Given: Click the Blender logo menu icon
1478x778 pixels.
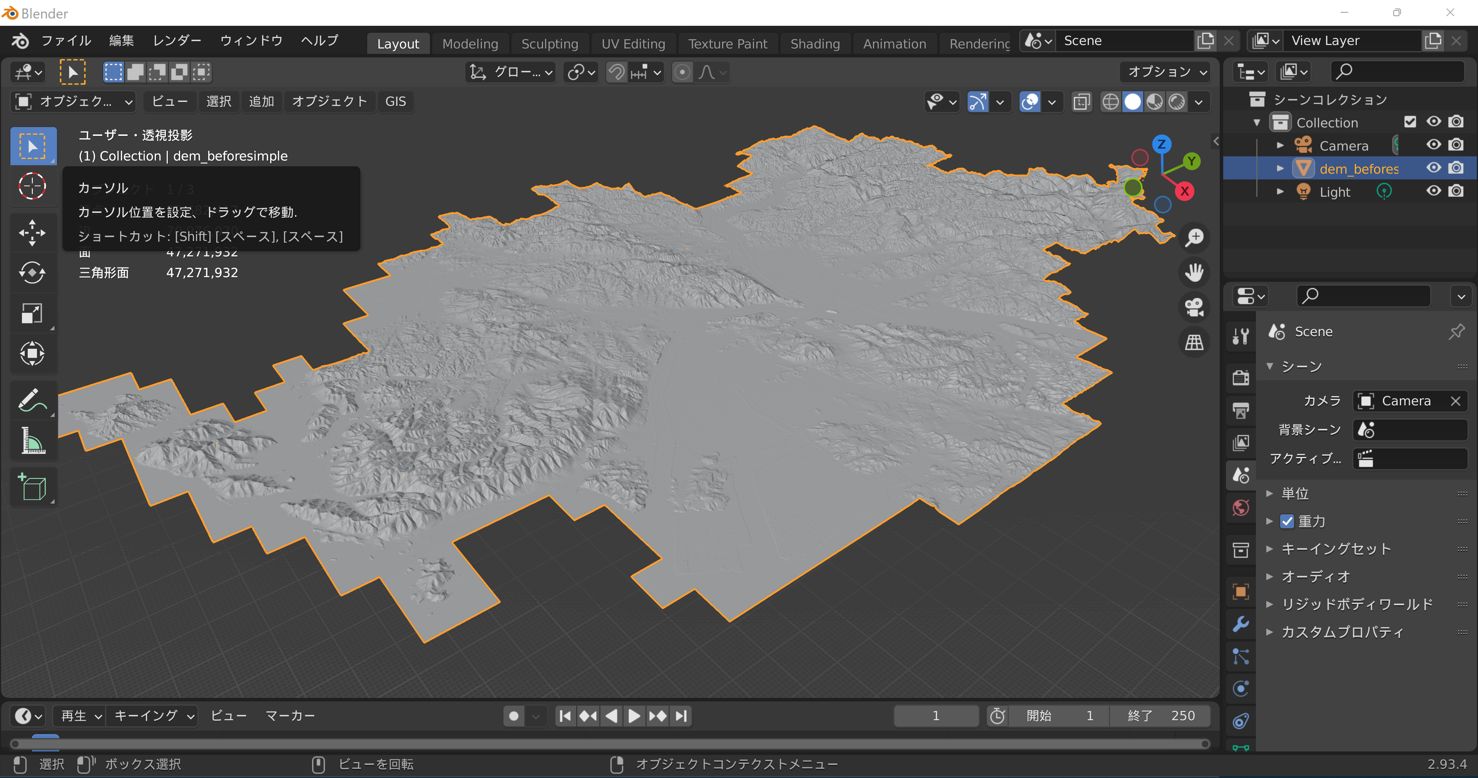Looking at the screenshot, I should pyautogui.click(x=20, y=41).
